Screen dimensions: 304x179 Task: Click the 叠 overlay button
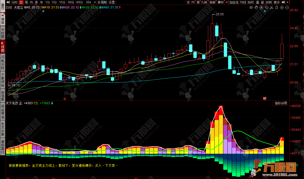pos(258,2)
